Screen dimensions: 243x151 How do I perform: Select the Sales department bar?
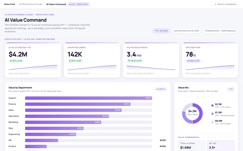click(x=73, y=110)
